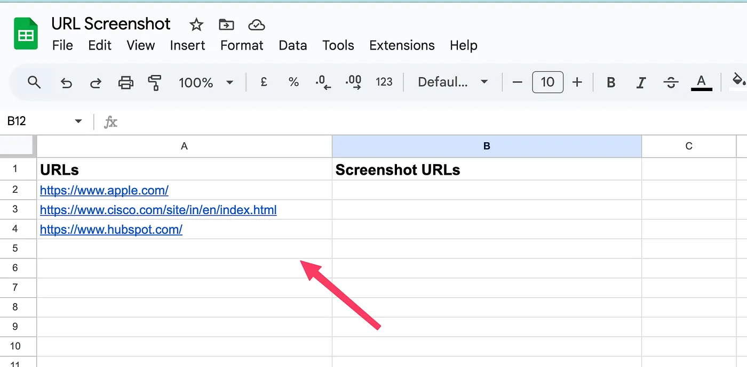Open more number formats 123
The height and width of the screenshot is (367, 747).
384,82
